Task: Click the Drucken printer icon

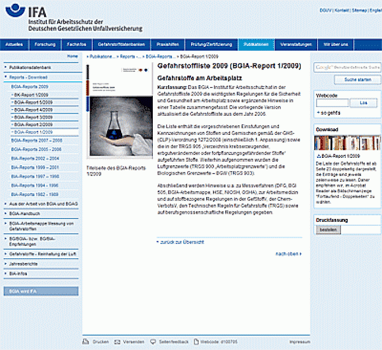Action: point(86,342)
